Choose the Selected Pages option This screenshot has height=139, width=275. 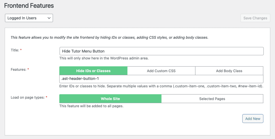click(212, 99)
